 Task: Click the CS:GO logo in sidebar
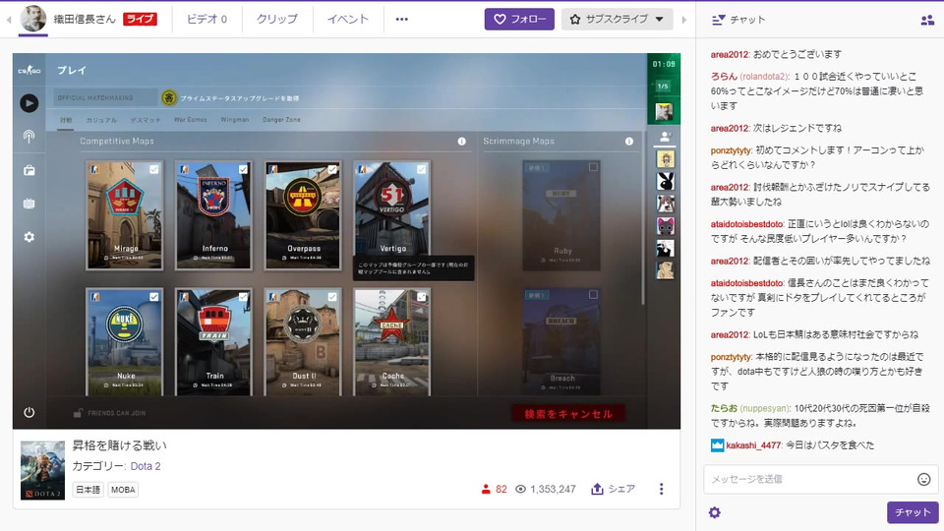coord(29,70)
